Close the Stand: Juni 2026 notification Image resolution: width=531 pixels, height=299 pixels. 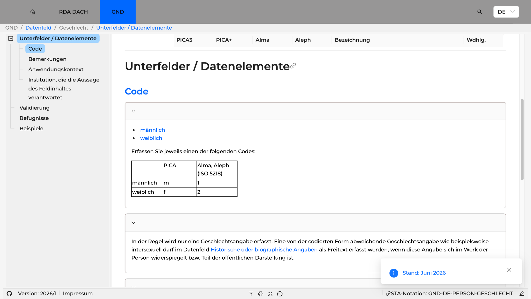pyautogui.click(x=509, y=270)
